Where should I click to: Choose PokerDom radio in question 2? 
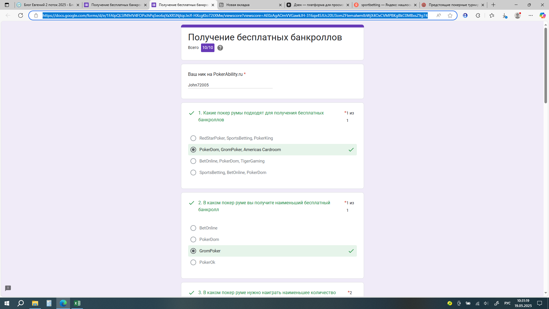point(193,239)
